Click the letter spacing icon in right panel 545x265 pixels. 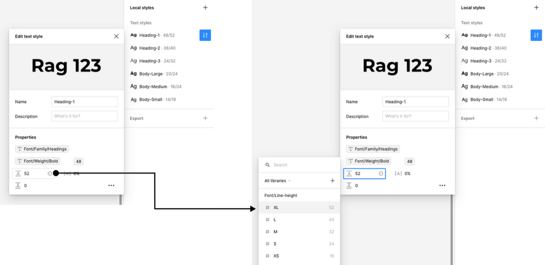(398, 173)
